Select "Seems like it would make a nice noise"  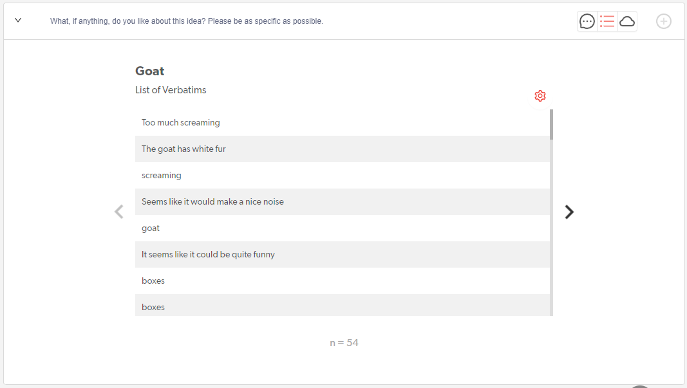coord(212,201)
